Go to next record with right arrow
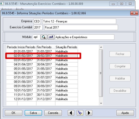 coord(89,113)
